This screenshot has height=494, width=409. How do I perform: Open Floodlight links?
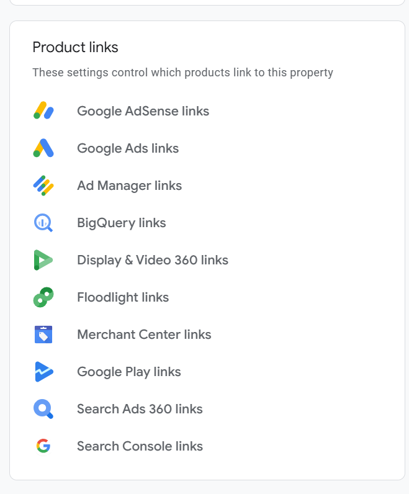124,297
